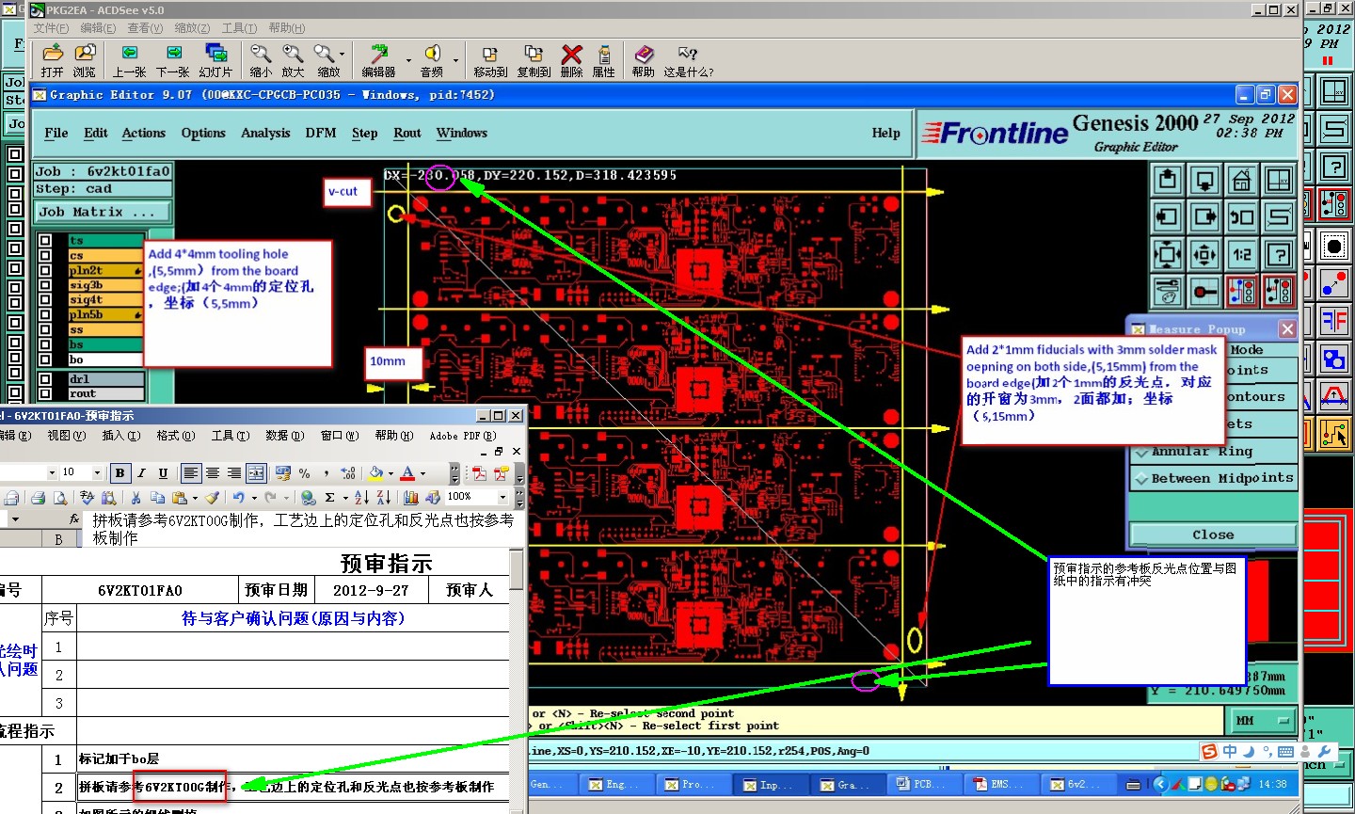The width and height of the screenshot is (1355, 814).
Task: Open Excel undo history dropdown arrow
Action: [254, 498]
